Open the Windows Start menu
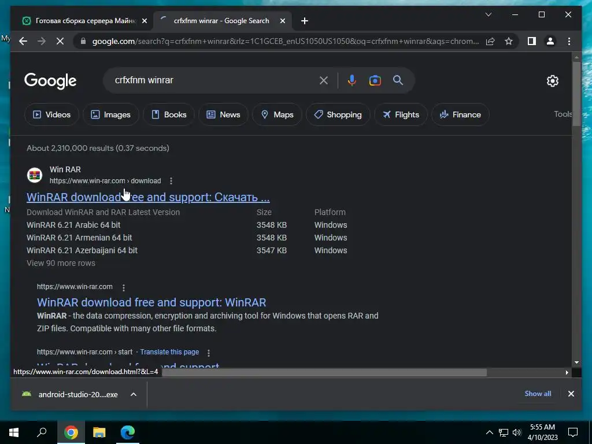592x444 pixels. (x=14, y=432)
